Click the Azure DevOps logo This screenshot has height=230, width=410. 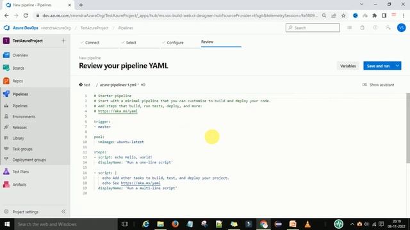coord(6,27)
